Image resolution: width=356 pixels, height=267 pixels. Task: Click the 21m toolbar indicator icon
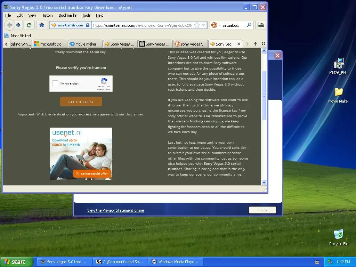[260, 25]
